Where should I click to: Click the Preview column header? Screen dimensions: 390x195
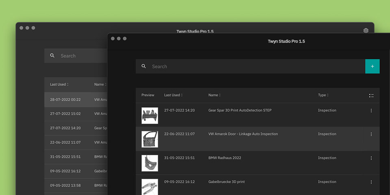(x=148, y=95)
